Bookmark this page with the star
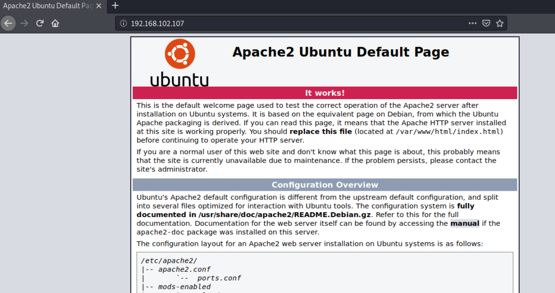The width and height of the screenshot is (555, 293). click(500, 23)
